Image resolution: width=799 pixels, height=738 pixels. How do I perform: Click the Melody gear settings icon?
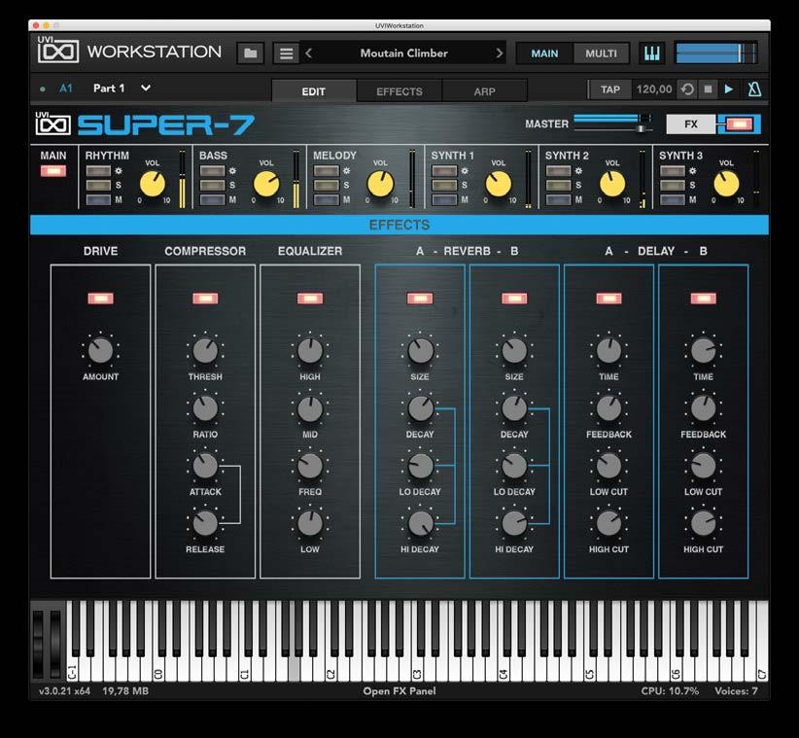(x=346, y=171)
